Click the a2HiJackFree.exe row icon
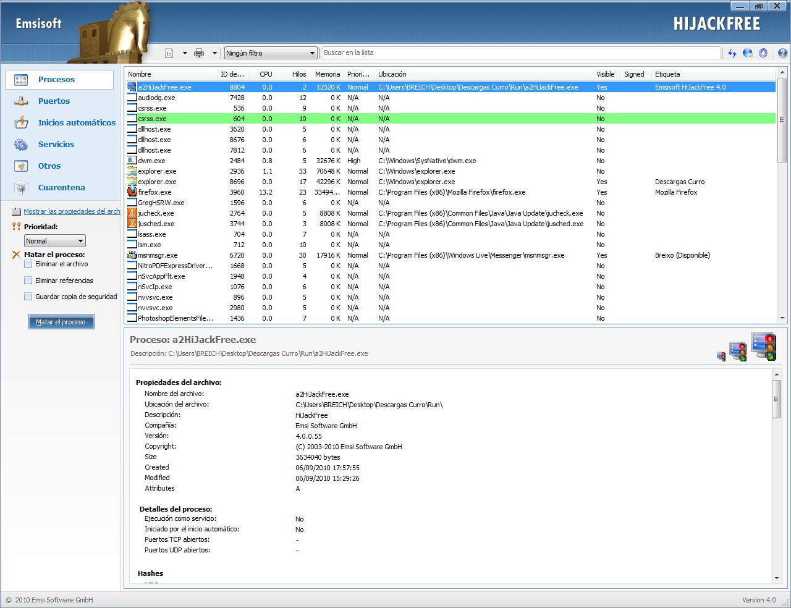791x608 pixels. click(132, 87)
